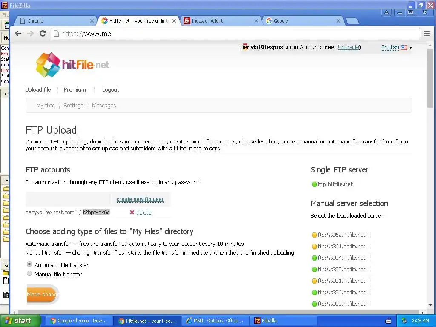Viewport: 436px width, 327px height.
Task: Click the yellow status dot of s361.hitfile.net
Action: [x=314, y=247]
